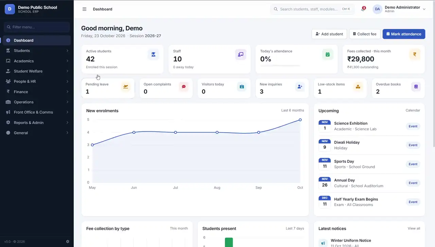Click the Collect fee button
The height and width of the screenshot is (247, 435).
[x=365, y=34]
